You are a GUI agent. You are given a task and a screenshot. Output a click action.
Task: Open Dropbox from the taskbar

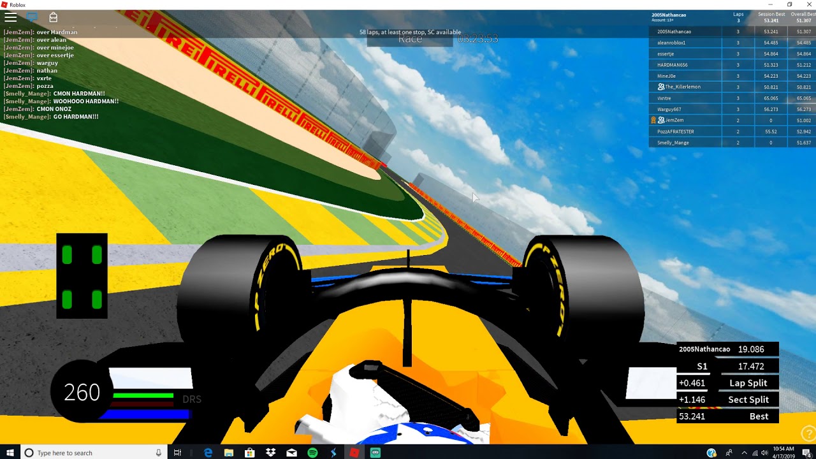(x=271, y=453)
